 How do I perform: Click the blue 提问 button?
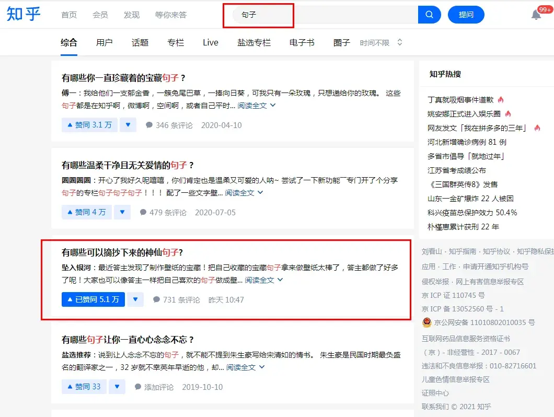coord(466,15)
